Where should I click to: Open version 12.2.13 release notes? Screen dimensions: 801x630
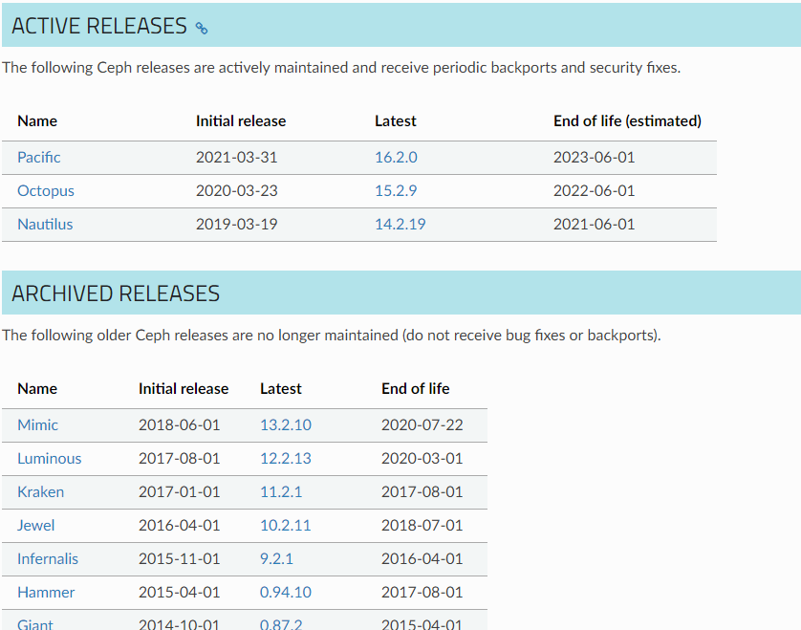click(286, 458)
